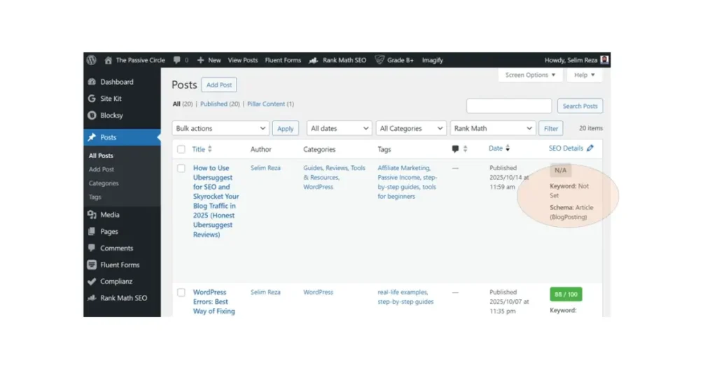Open the All Categories dropdown
Viewport: 717px width, 369px height.
tap(412, 129)
